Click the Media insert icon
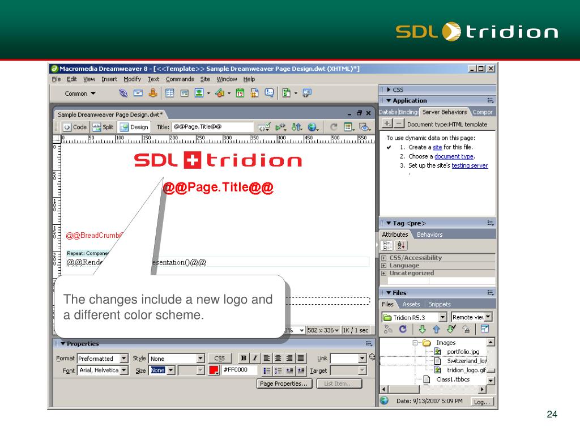 click(x=220, y=93)
